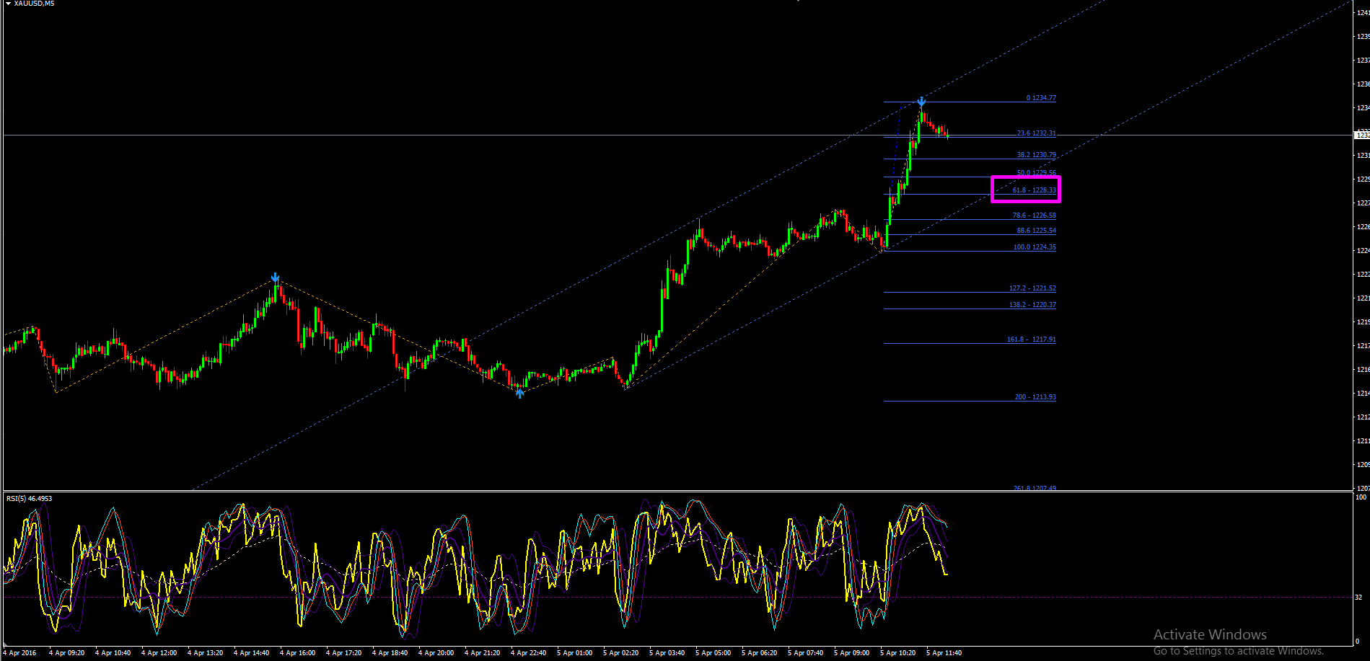Image resolution: width=1370 pixels, height=661 pixels.
Task: Click the 5 Apr 09:00 time label
Action: (x=852, y=653)
